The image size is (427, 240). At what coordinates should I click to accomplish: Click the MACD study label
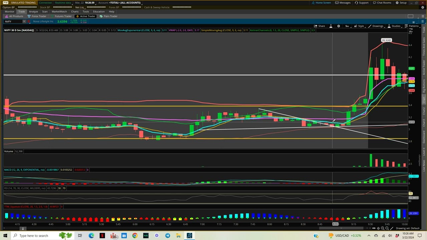point(24,170)
